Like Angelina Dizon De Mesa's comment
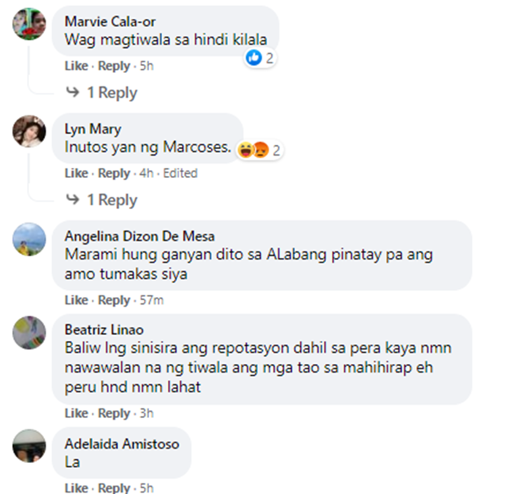This screenshot has width=506, height=494. point(76,300)
